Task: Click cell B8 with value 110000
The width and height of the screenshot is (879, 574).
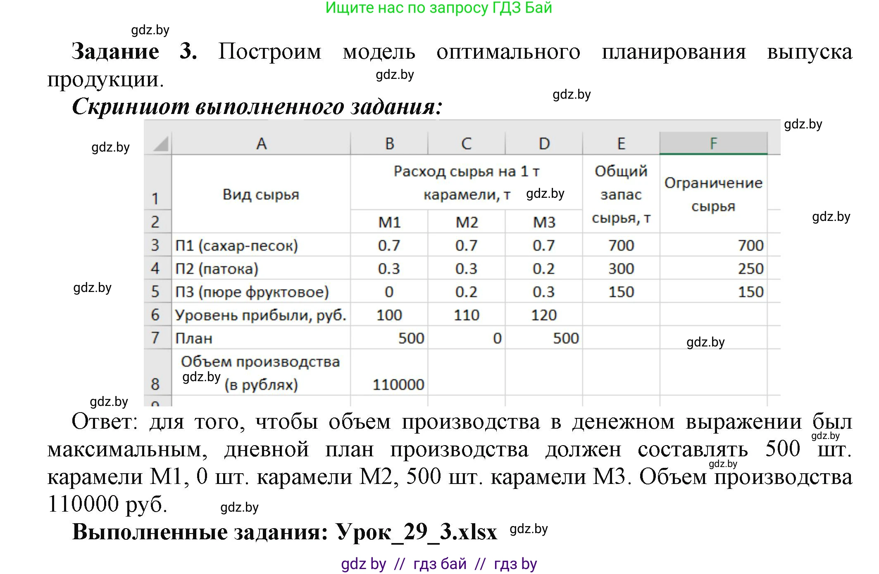Action: (x=389, y=372)
